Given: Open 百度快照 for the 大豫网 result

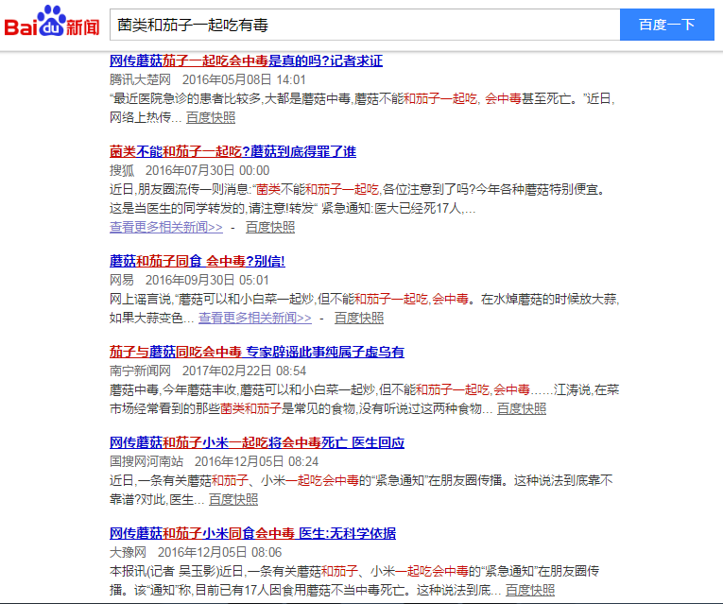Looking at the screenshot, I should click(x=530, y=590).
